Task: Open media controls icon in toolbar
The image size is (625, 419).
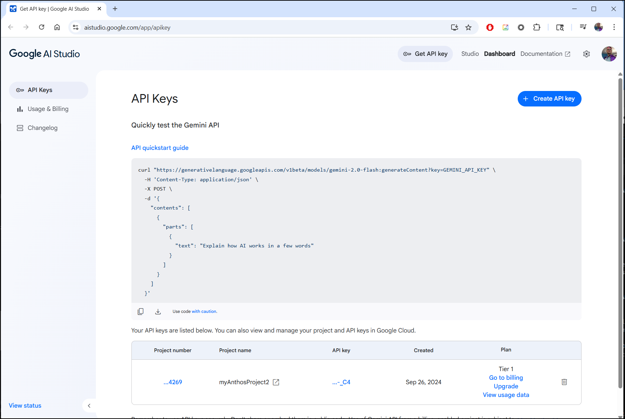Action: tap(583, 27)
